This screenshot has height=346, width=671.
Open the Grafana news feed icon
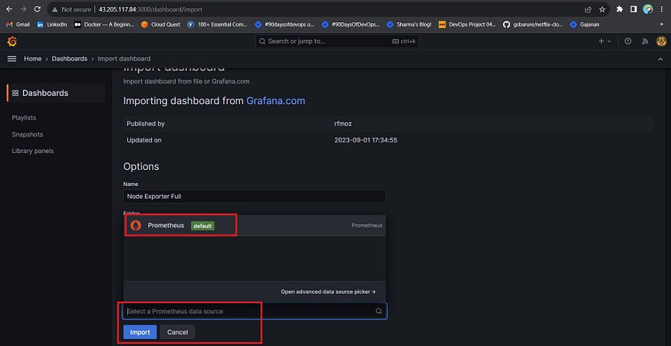coord(644,41)
